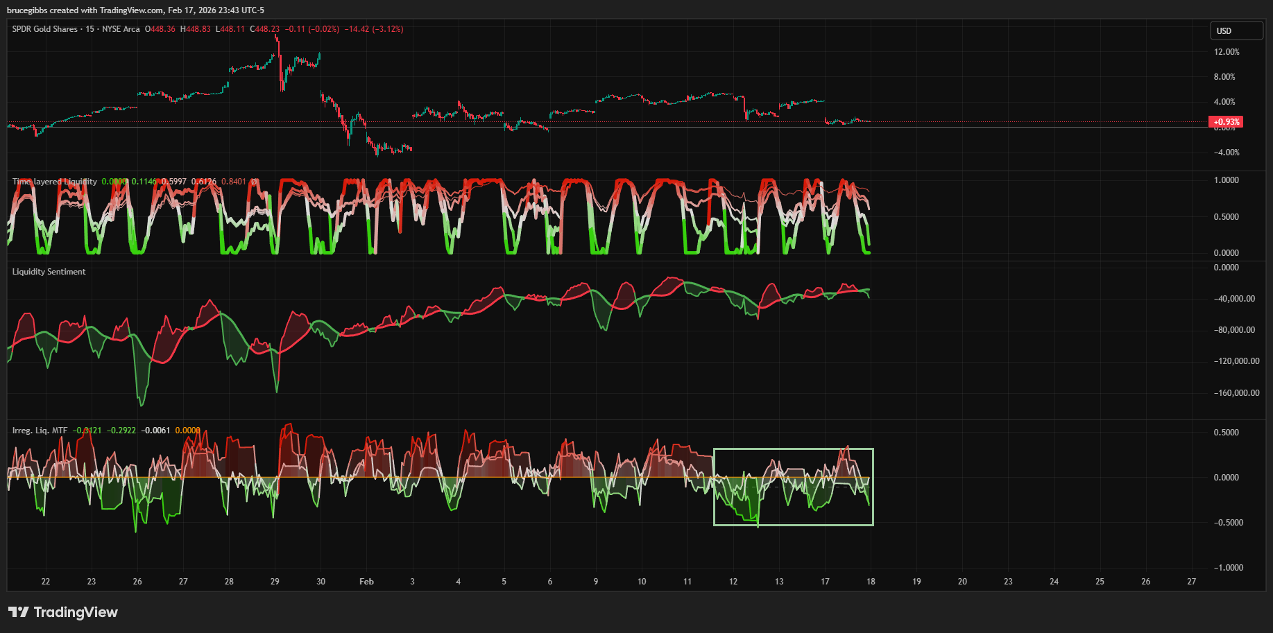1273x633 pixels.
Task: Click the ∅ symbol in Time-layered Liquidity legend
Action: pyautogui.click(x=254, y=182)
